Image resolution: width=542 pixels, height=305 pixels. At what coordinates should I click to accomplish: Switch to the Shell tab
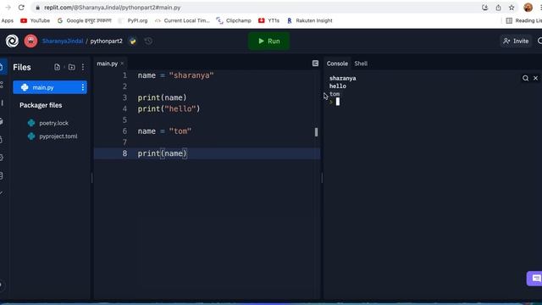click(361, 64)
